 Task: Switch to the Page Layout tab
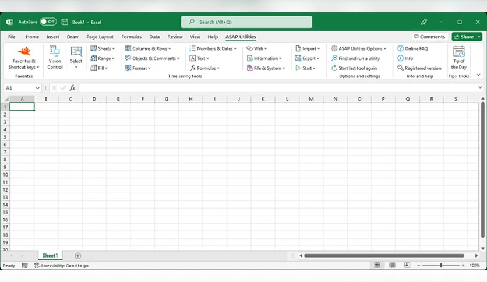tap(100, 37)
